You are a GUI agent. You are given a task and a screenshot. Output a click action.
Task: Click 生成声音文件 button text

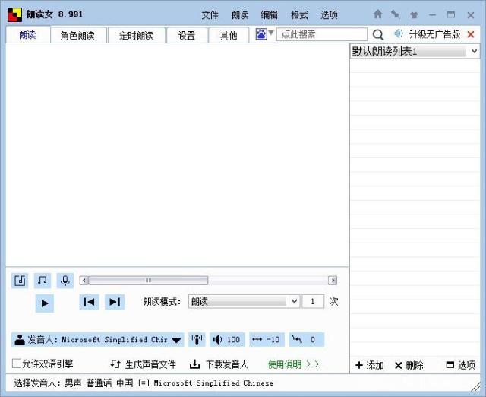[x=150, y=364]
